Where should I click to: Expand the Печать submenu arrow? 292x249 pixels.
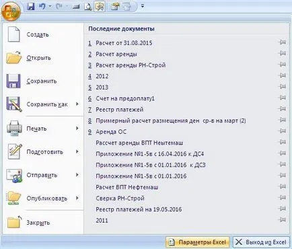point(77,128)
